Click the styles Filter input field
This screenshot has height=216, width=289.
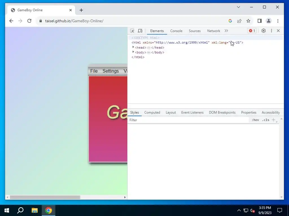188,120
